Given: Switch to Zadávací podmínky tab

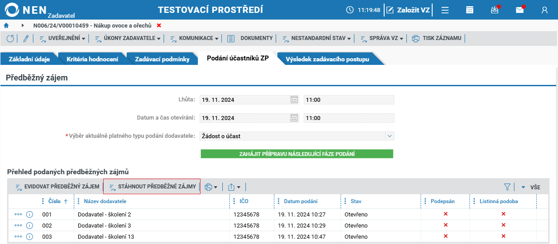Looking at the screenshot, I should tap(162, 59).
